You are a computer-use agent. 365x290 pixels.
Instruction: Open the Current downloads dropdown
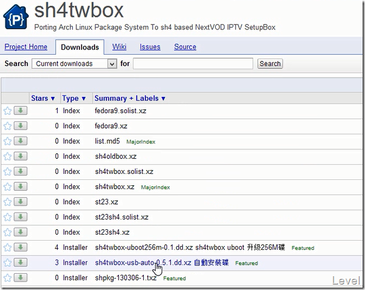74,64
